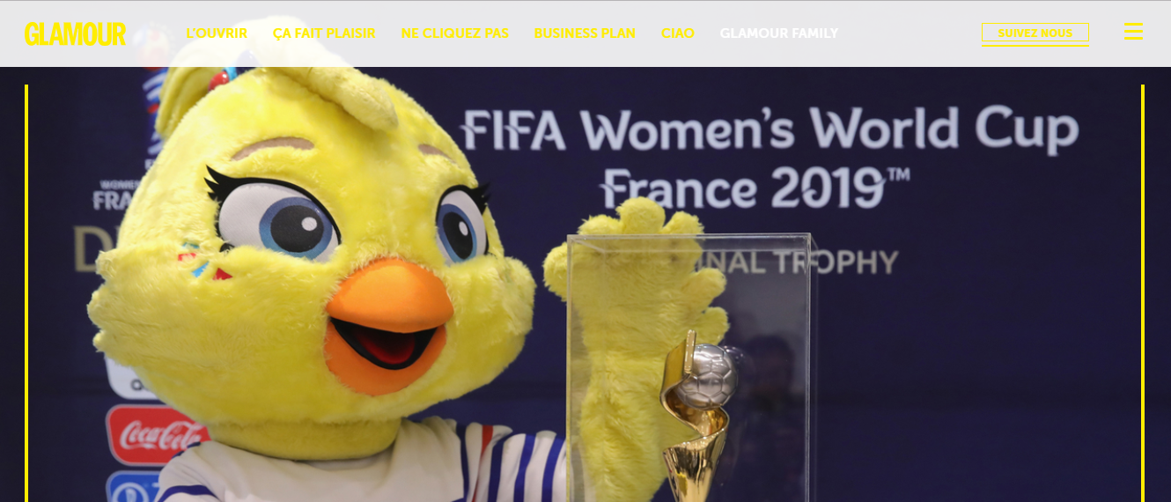1171x502 pixels.
Task: Visit the GLAMOUR FAMILY link
Action: 779,33
